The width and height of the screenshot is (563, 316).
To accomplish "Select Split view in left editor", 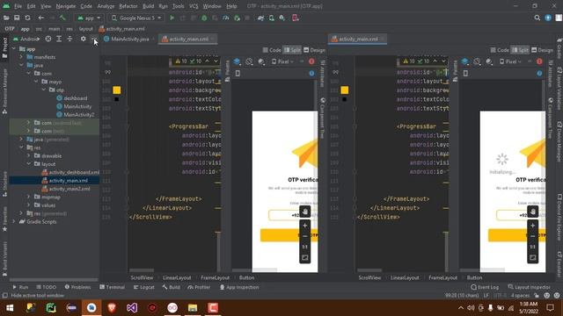I will point(292,50).
